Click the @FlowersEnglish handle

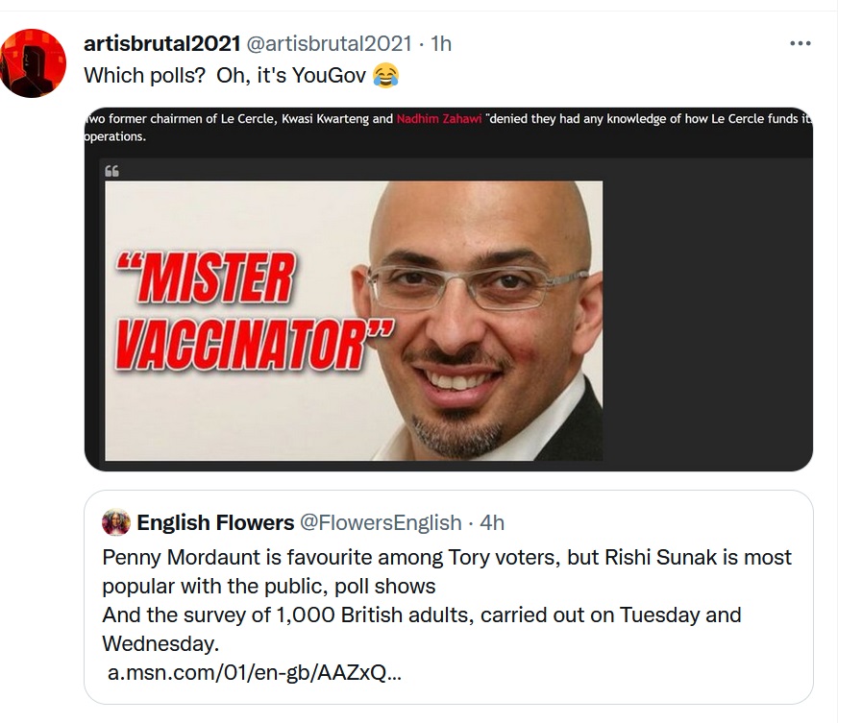click(381, 522)
